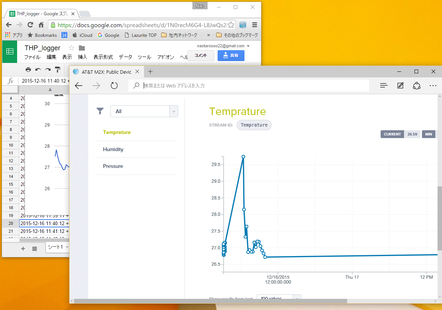Show all sheets list icon
The height and width of the screenshot is (310, 442).
[34, 249]
